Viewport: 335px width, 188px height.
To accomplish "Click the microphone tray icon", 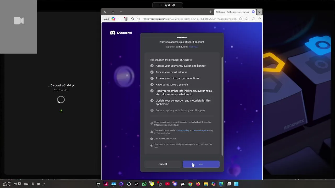I will click(33, 184).
